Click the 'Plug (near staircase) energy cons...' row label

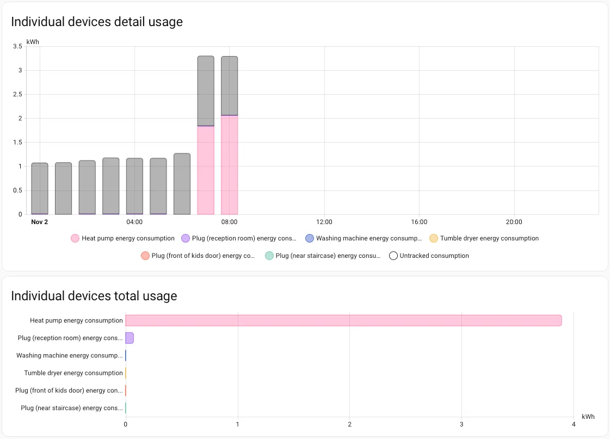(x=72, y=408)
